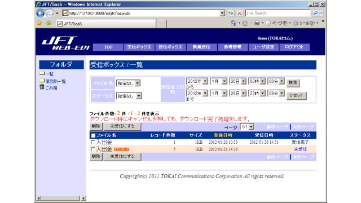Click the Home icon in command bar
This screenshot has width=361, height=203.
tap(233, 23)
